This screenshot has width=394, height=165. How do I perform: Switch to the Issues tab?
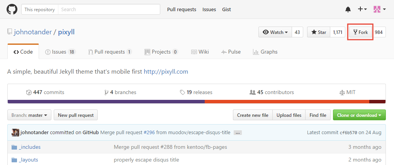pyautogui.click(x=60, y=52)
